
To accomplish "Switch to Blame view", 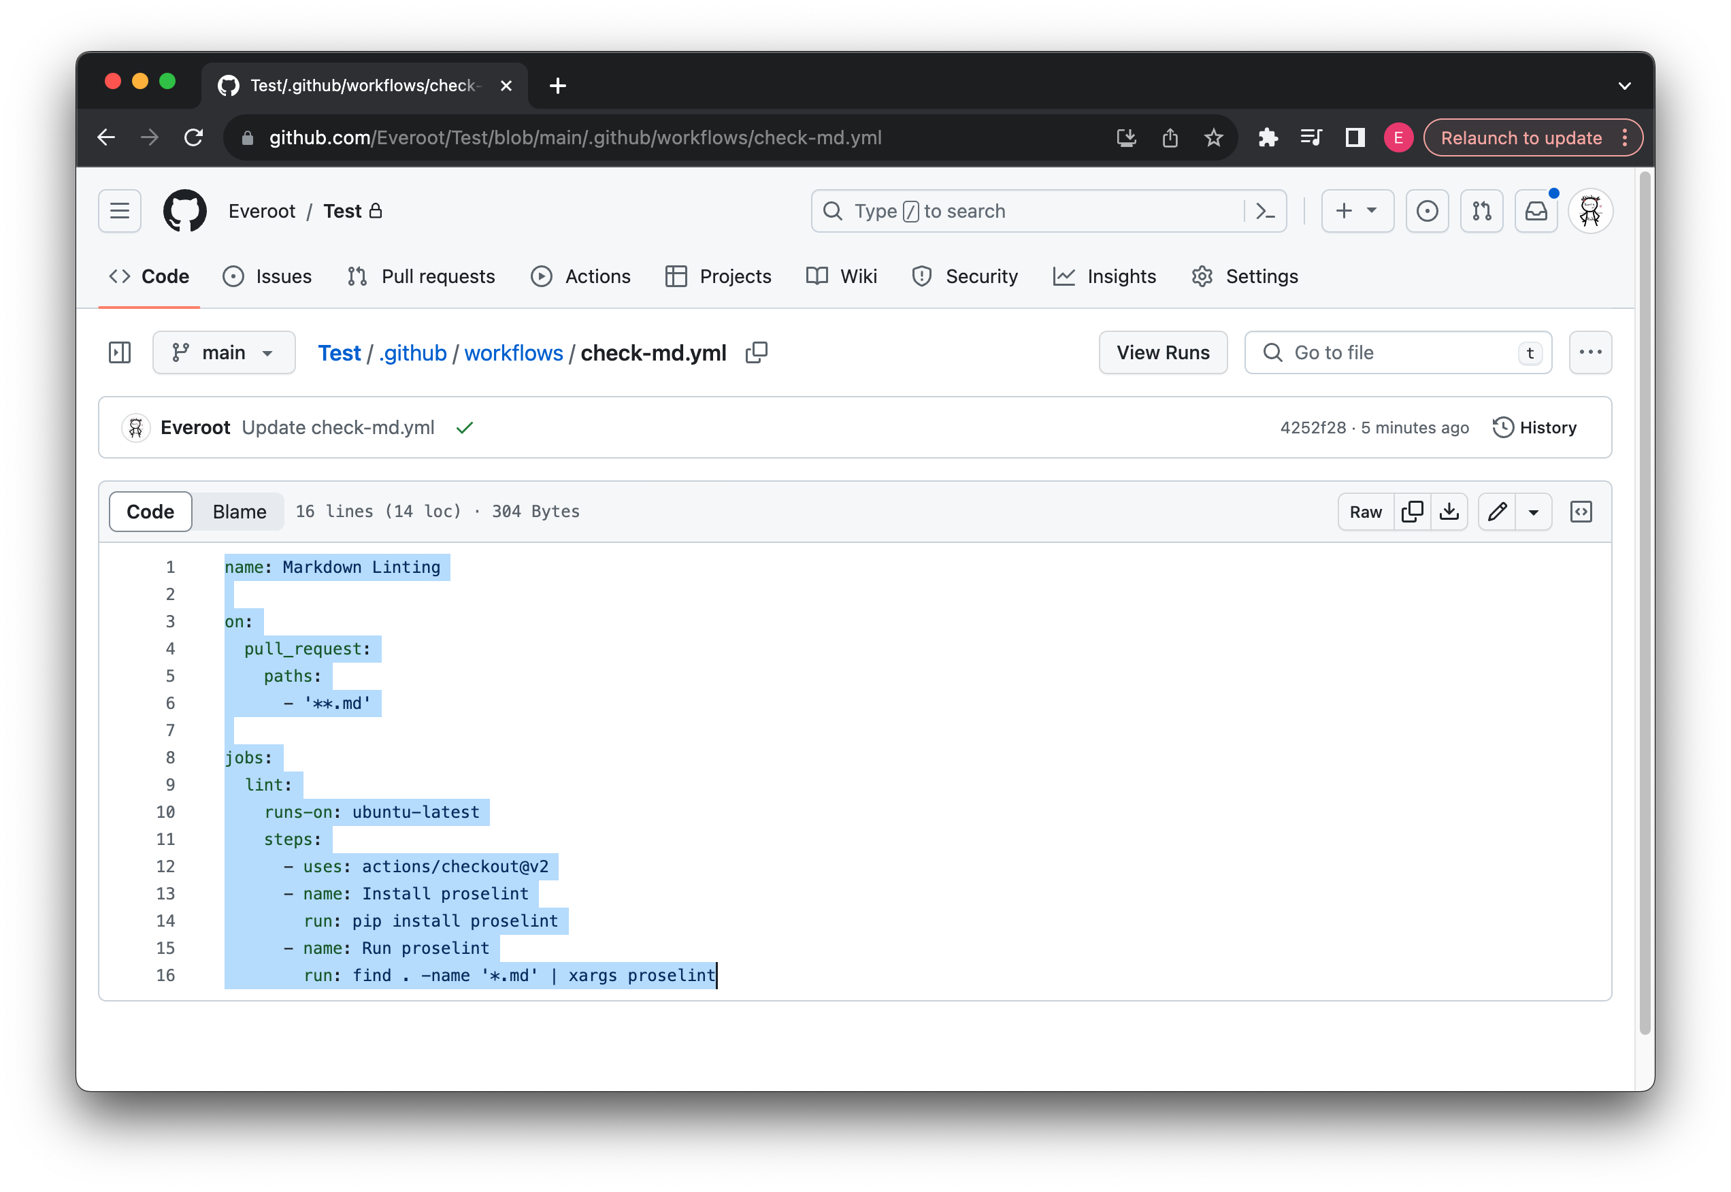I will coord(239,512).
